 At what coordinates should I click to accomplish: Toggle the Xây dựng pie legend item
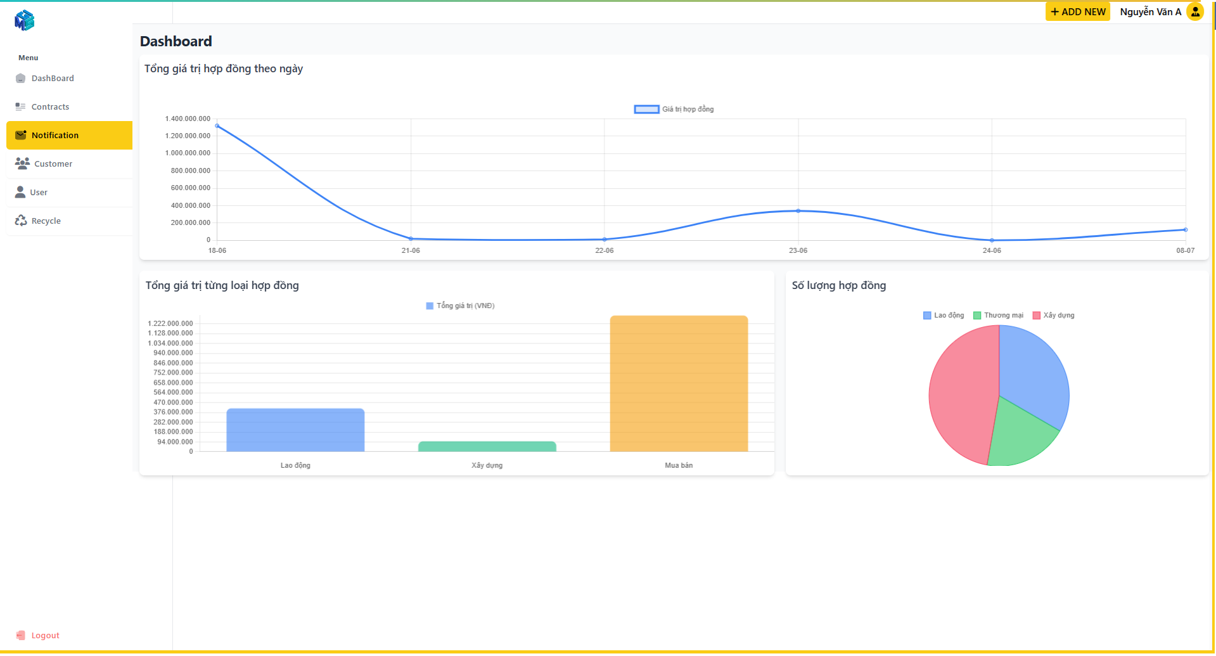[1053, 316]
